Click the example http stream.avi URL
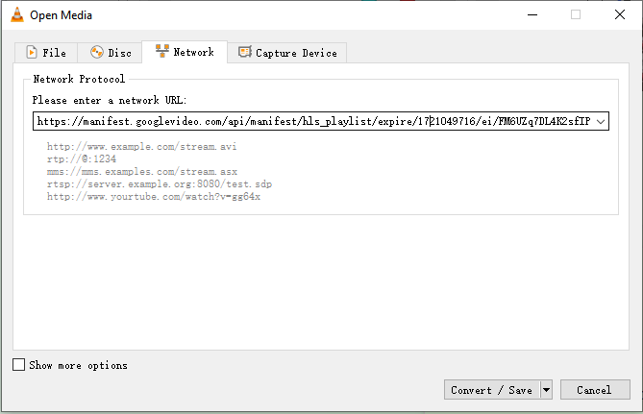The width and height of the screenshot is (643, 414). [141, 147]
